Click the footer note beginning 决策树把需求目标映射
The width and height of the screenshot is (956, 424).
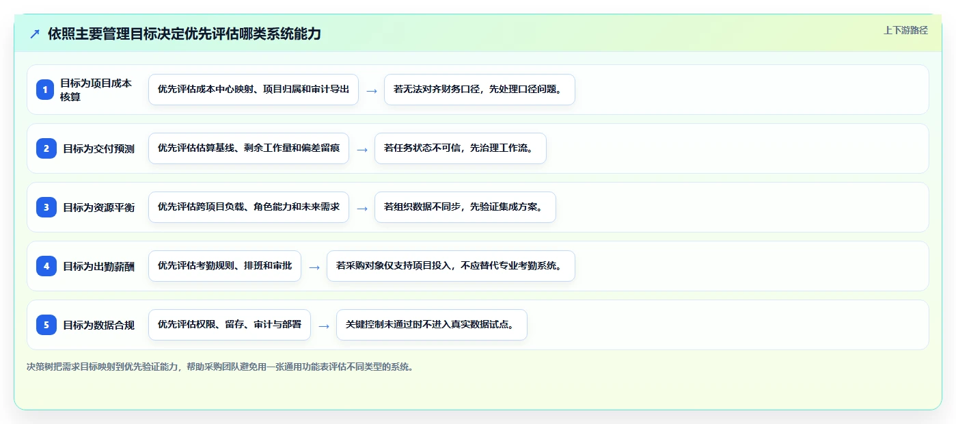220,367
